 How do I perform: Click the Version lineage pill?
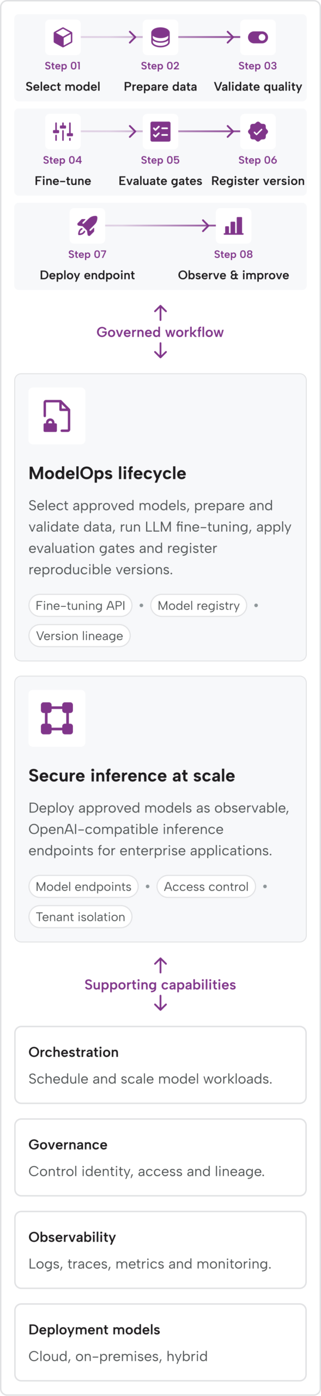click(x=80, y=636)
